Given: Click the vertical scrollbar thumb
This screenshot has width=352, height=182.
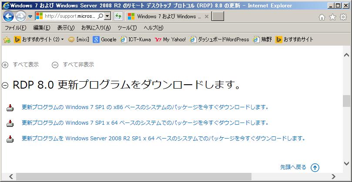Looking at the screenshot, I should [x=347, y=101].
